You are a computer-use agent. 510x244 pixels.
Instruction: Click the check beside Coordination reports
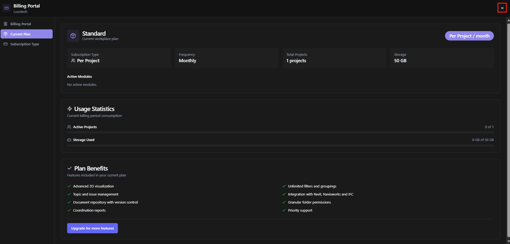pyautogui.click(x=69, y=210)
